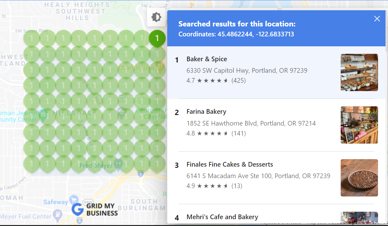Click the highlighted dark green rank pin
This screenshot has width=388, height=226.
157,38
